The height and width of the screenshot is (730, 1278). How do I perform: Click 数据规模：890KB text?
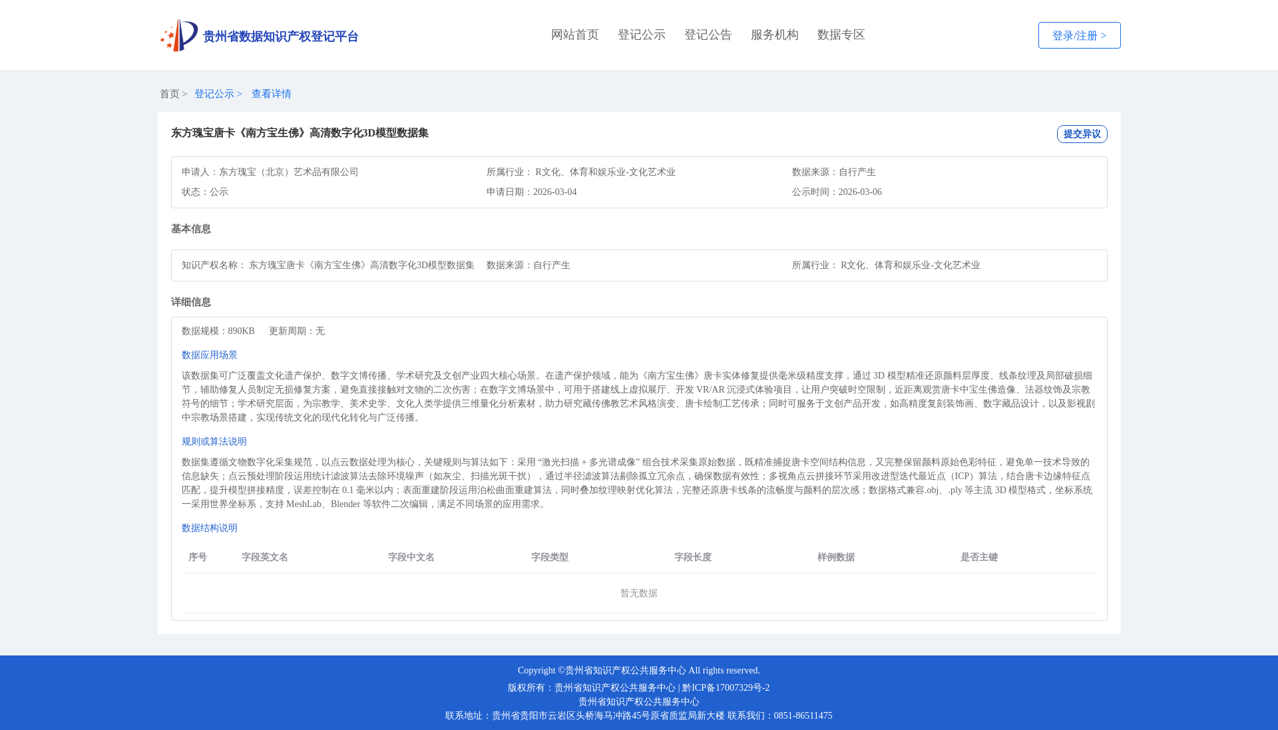(218, 331)
